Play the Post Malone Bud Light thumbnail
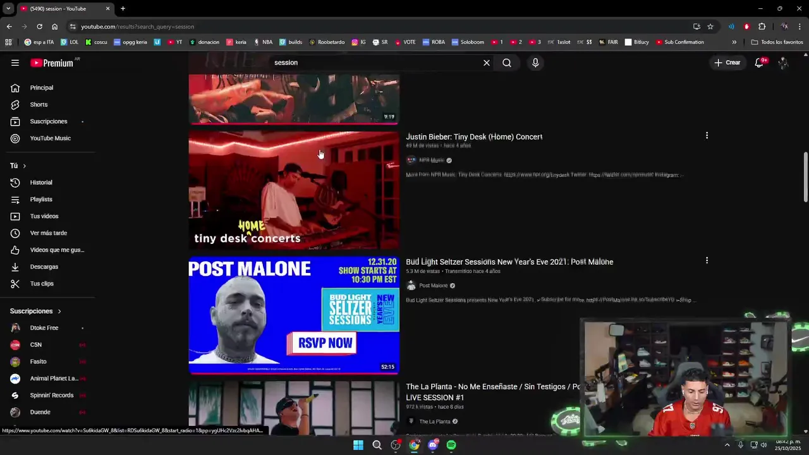The image size is (809, 455). click(294, 315)
